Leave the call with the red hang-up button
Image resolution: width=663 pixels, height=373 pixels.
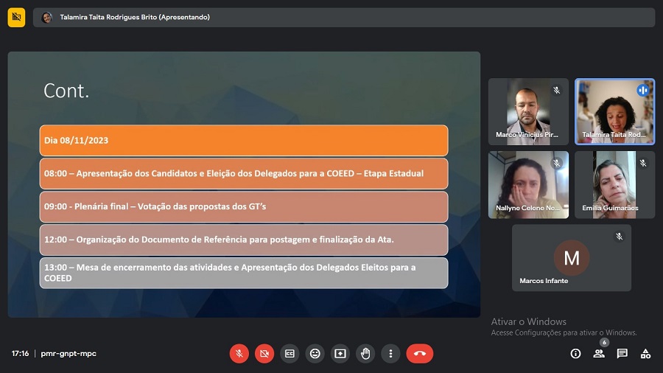click(x=420, y=354)
